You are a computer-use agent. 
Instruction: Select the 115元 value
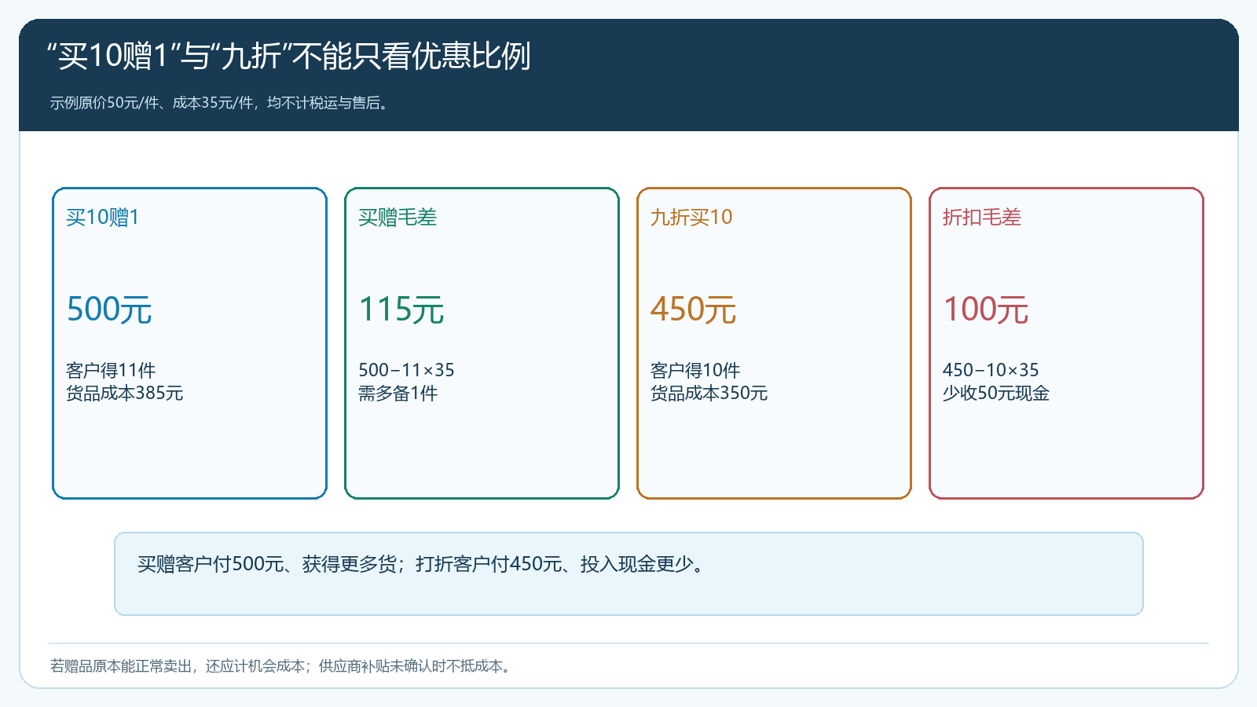(x=401, y=310)
